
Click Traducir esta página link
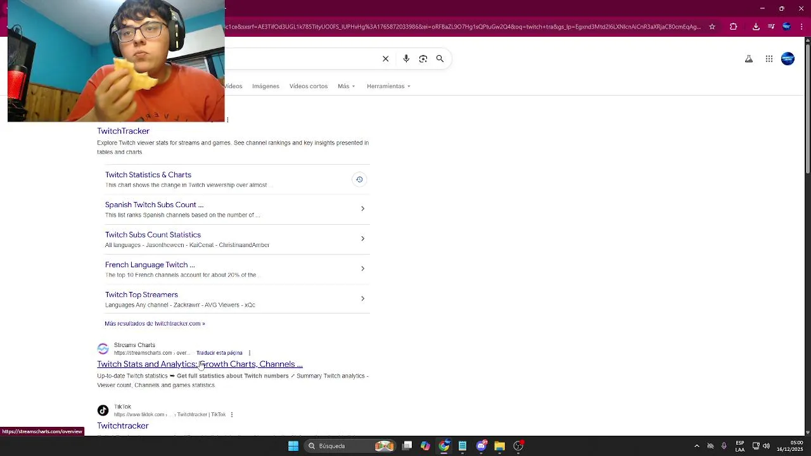coord(219,353)
